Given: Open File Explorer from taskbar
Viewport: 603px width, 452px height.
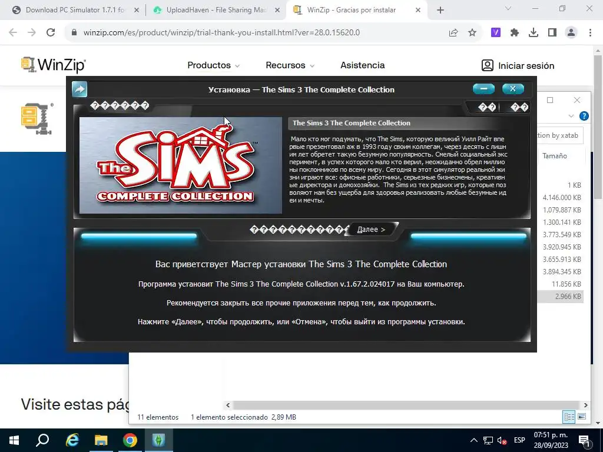Looking at the screenshot, I should (101, 440).
